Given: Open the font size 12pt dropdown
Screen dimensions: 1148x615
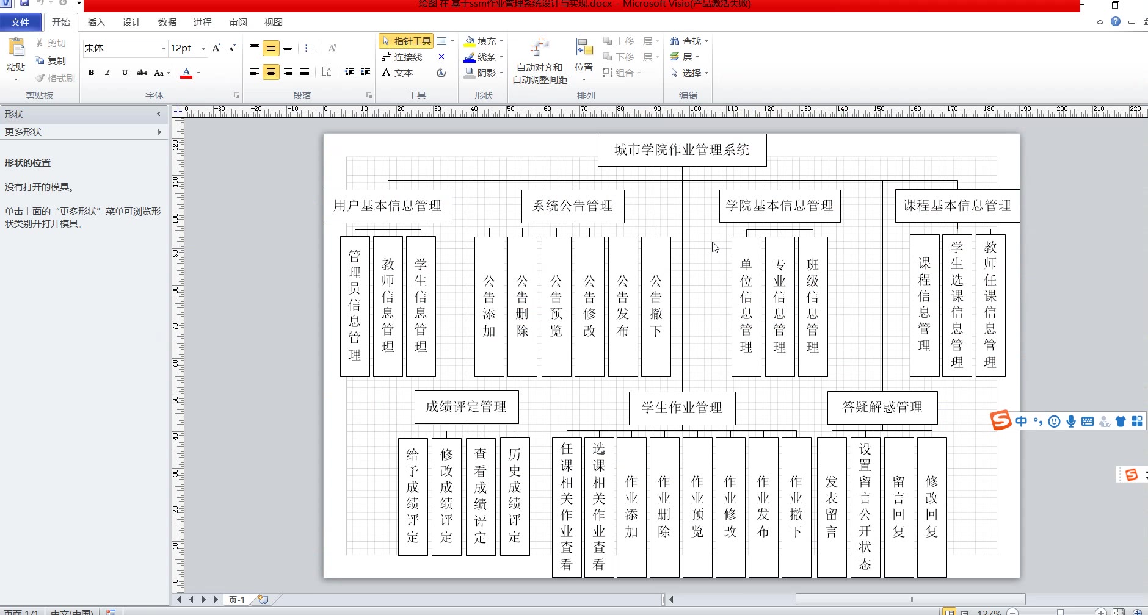Looking at the screenshot, I should (203, 48).
